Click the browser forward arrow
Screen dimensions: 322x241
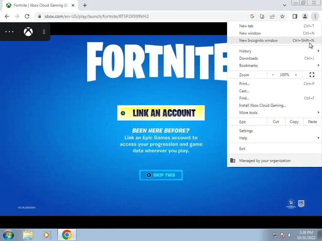17,16
